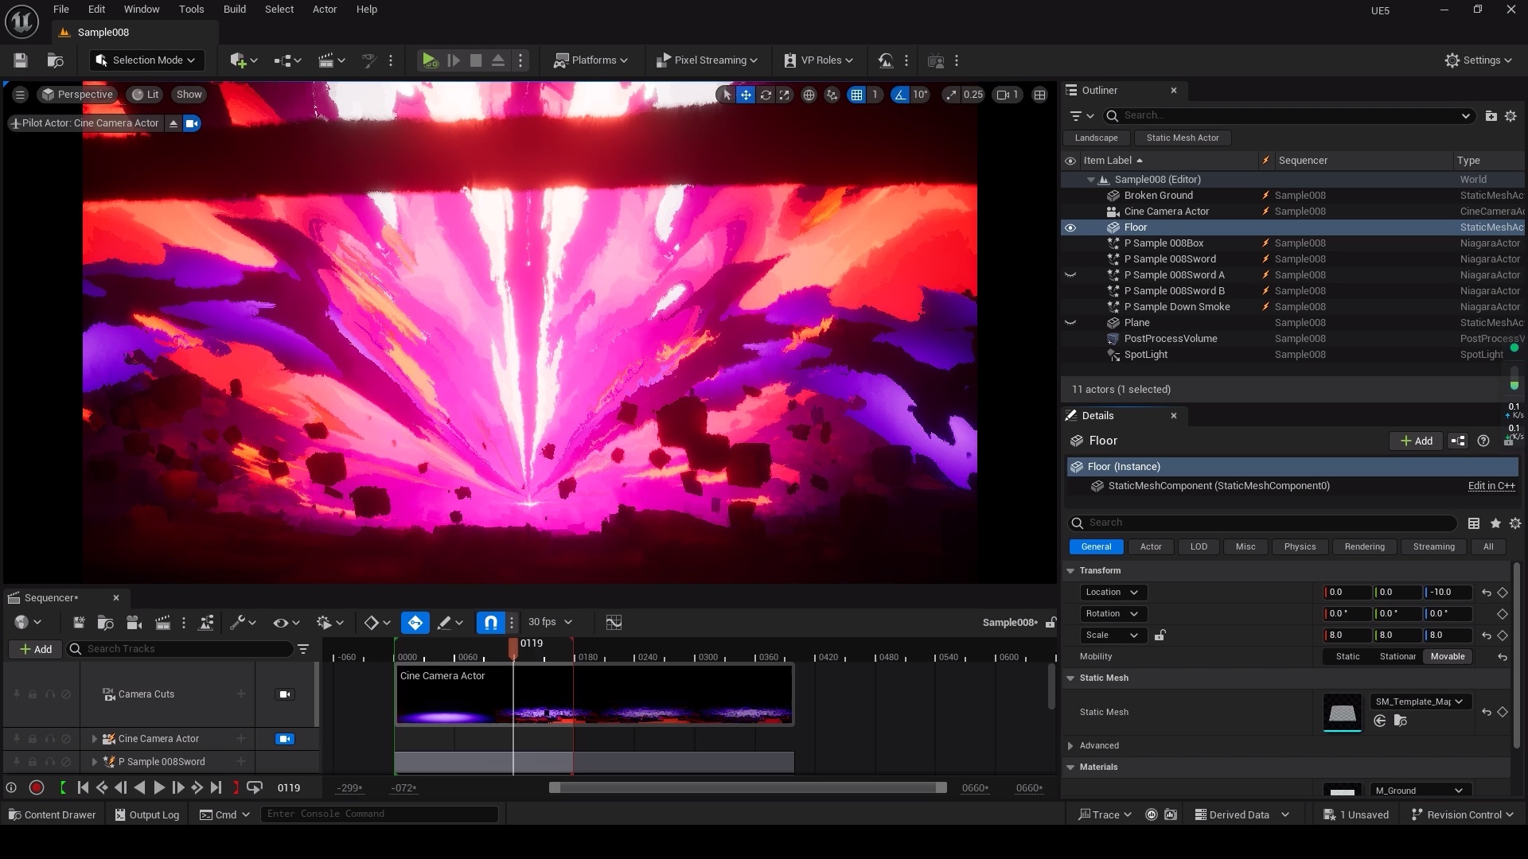Open the Selection Mode dropdown
Viewport: 1528px width, 859px height.
[146, 60]
